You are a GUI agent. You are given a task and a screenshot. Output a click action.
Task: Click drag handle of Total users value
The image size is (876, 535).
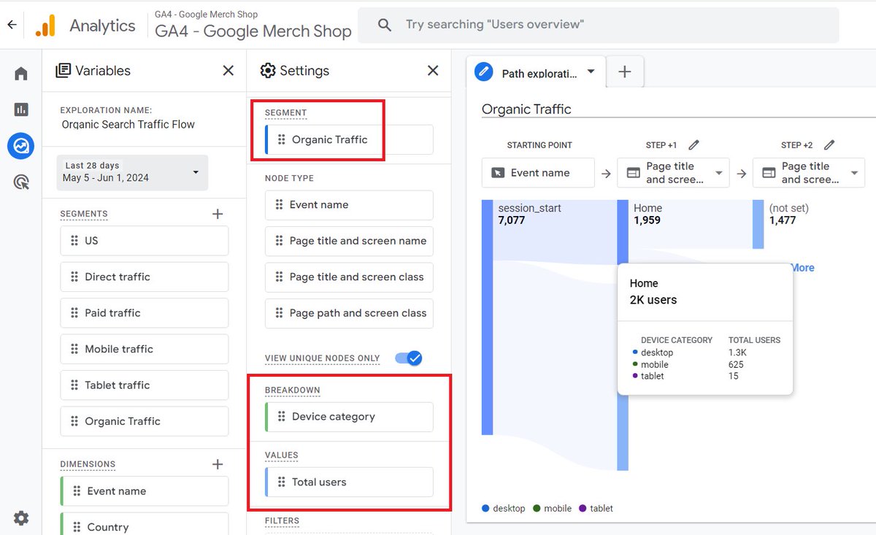click(281, 482)
